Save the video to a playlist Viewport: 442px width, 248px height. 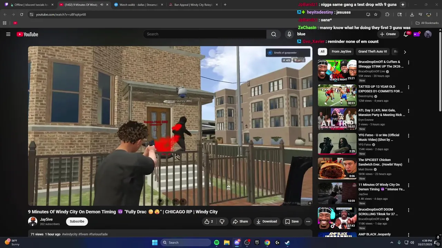pos(292,221)
